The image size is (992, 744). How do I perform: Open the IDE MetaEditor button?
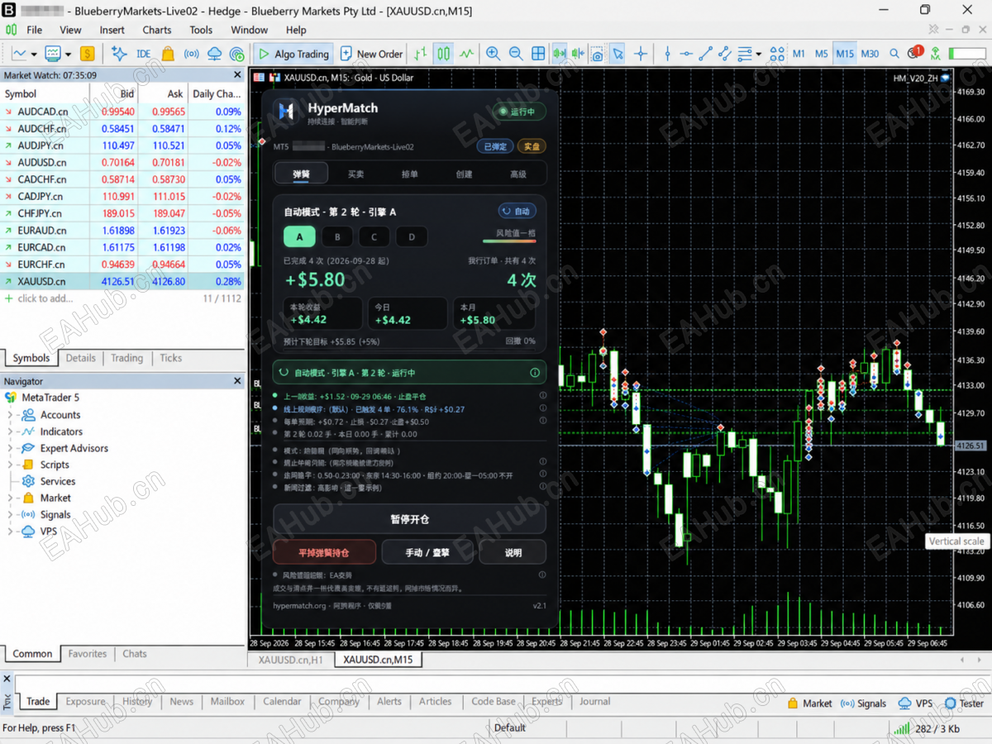pyautogui.click(x=143, y=54)
